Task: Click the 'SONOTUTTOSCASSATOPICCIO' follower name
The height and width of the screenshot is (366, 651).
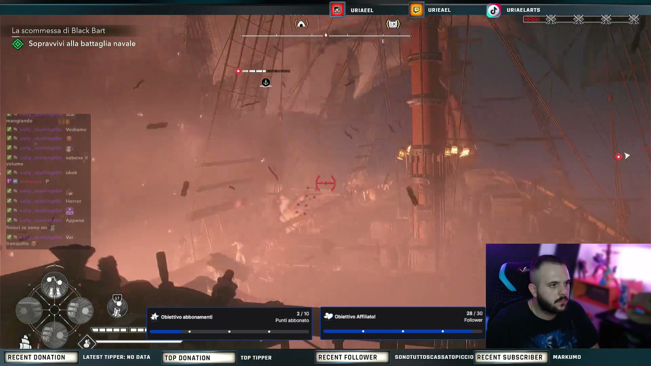Action: pyautogui.click(x=434, y=357)
